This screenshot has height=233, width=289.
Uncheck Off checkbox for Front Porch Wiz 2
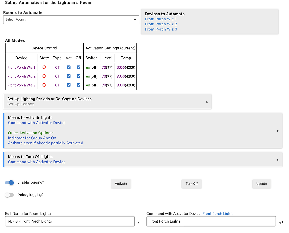(x=78, y=76)
